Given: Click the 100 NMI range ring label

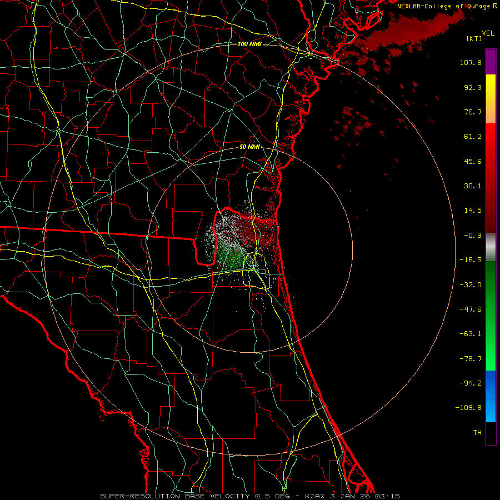Looking at the screenshot, I should (249, 44).
